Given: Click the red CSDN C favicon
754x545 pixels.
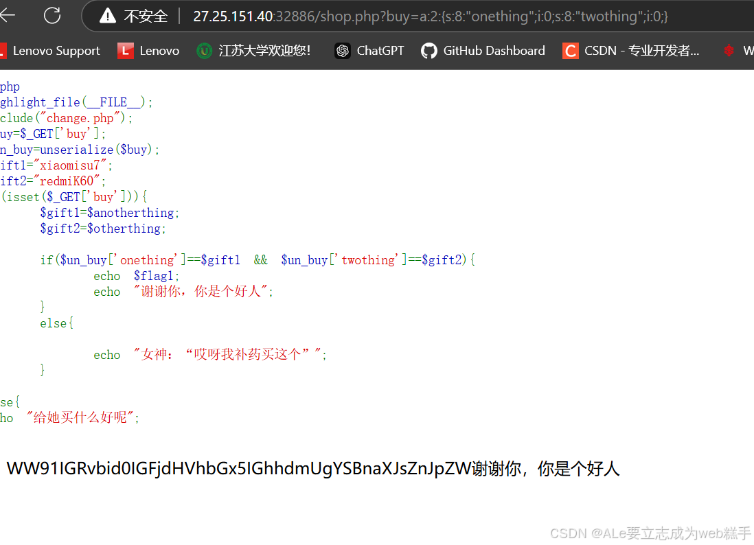Looking at the screenshot, I should [x=571, y=51].
